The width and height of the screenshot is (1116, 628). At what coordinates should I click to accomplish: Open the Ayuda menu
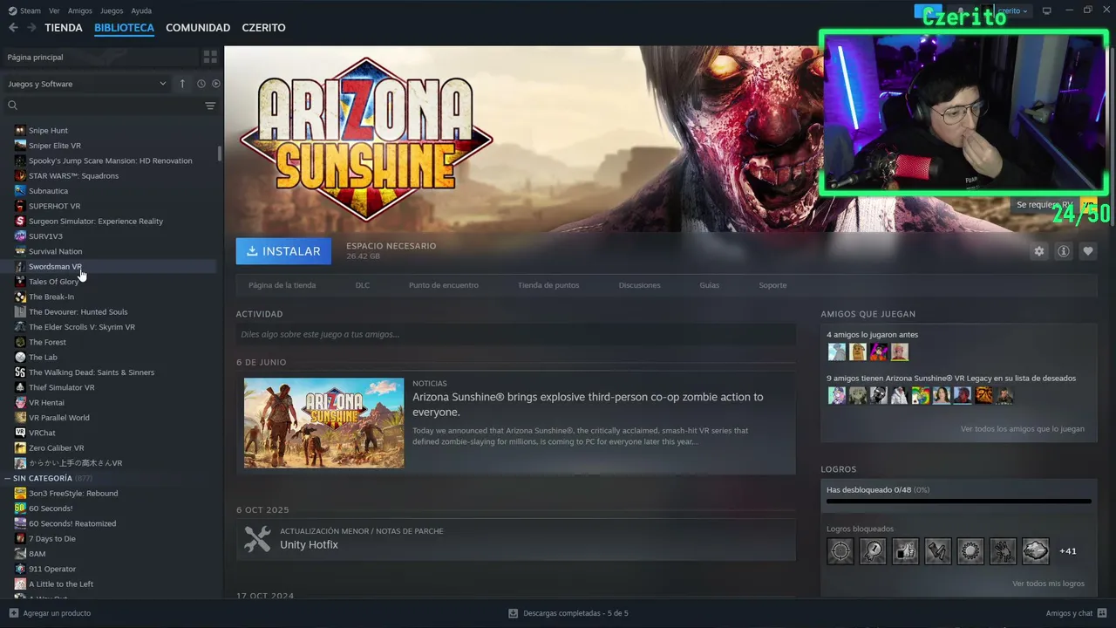coord(141,10)
